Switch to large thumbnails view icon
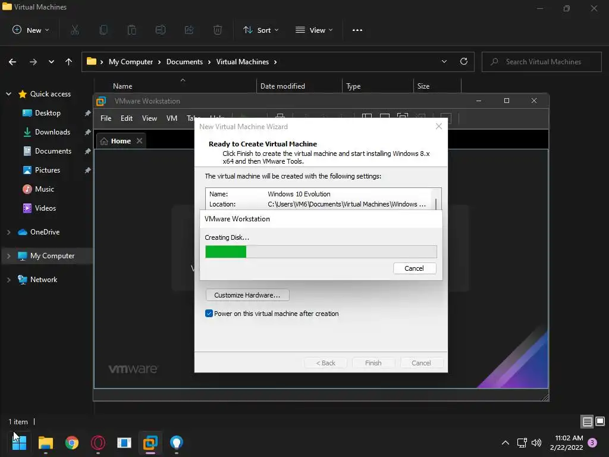This screenshot has height=457, width=609. tap(600, 421)
